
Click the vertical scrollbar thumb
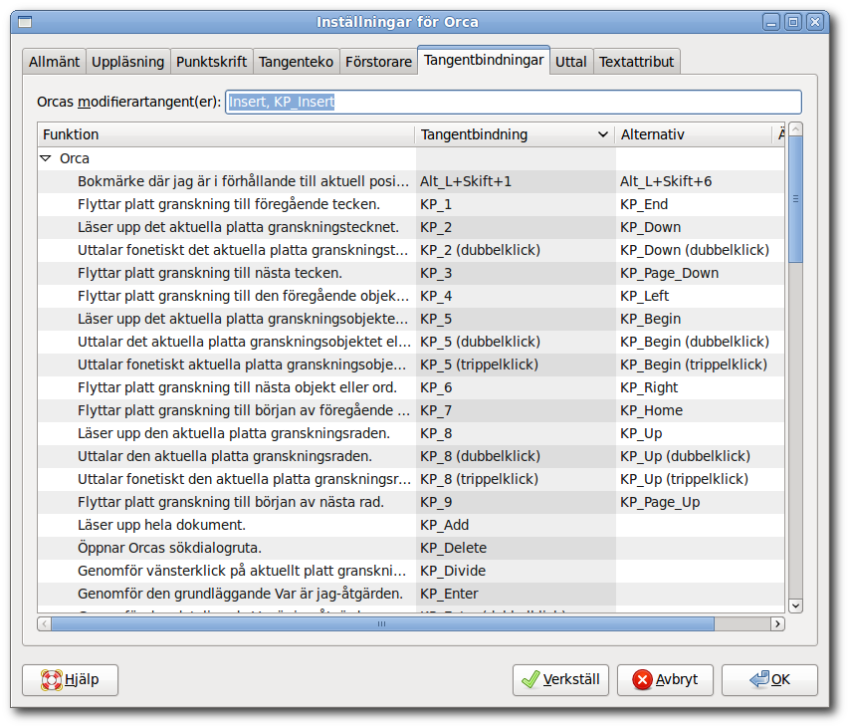[795, 199]
